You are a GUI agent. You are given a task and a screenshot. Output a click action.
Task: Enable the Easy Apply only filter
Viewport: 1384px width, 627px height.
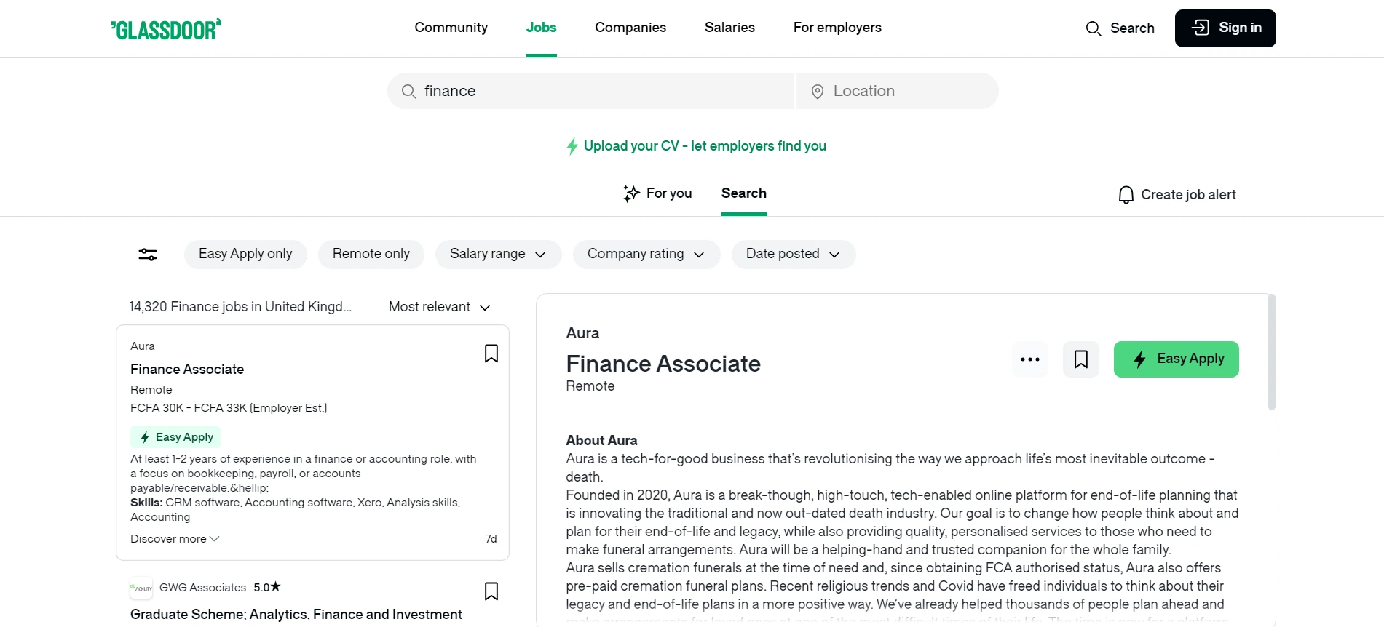(x=245, y=254)
